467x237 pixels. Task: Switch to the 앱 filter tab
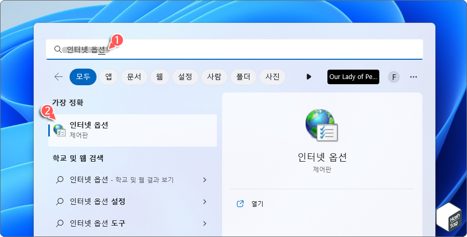pos(108,77)
